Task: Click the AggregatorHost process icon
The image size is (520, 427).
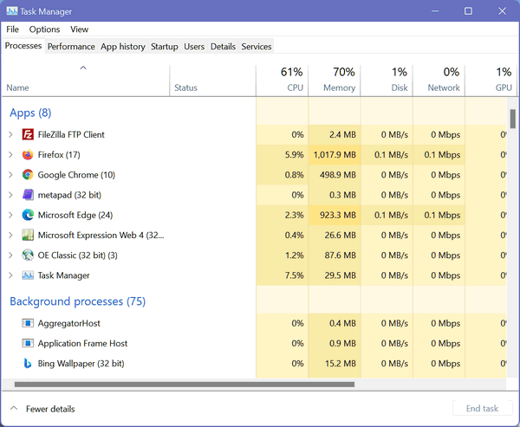Action: [28, 323]
